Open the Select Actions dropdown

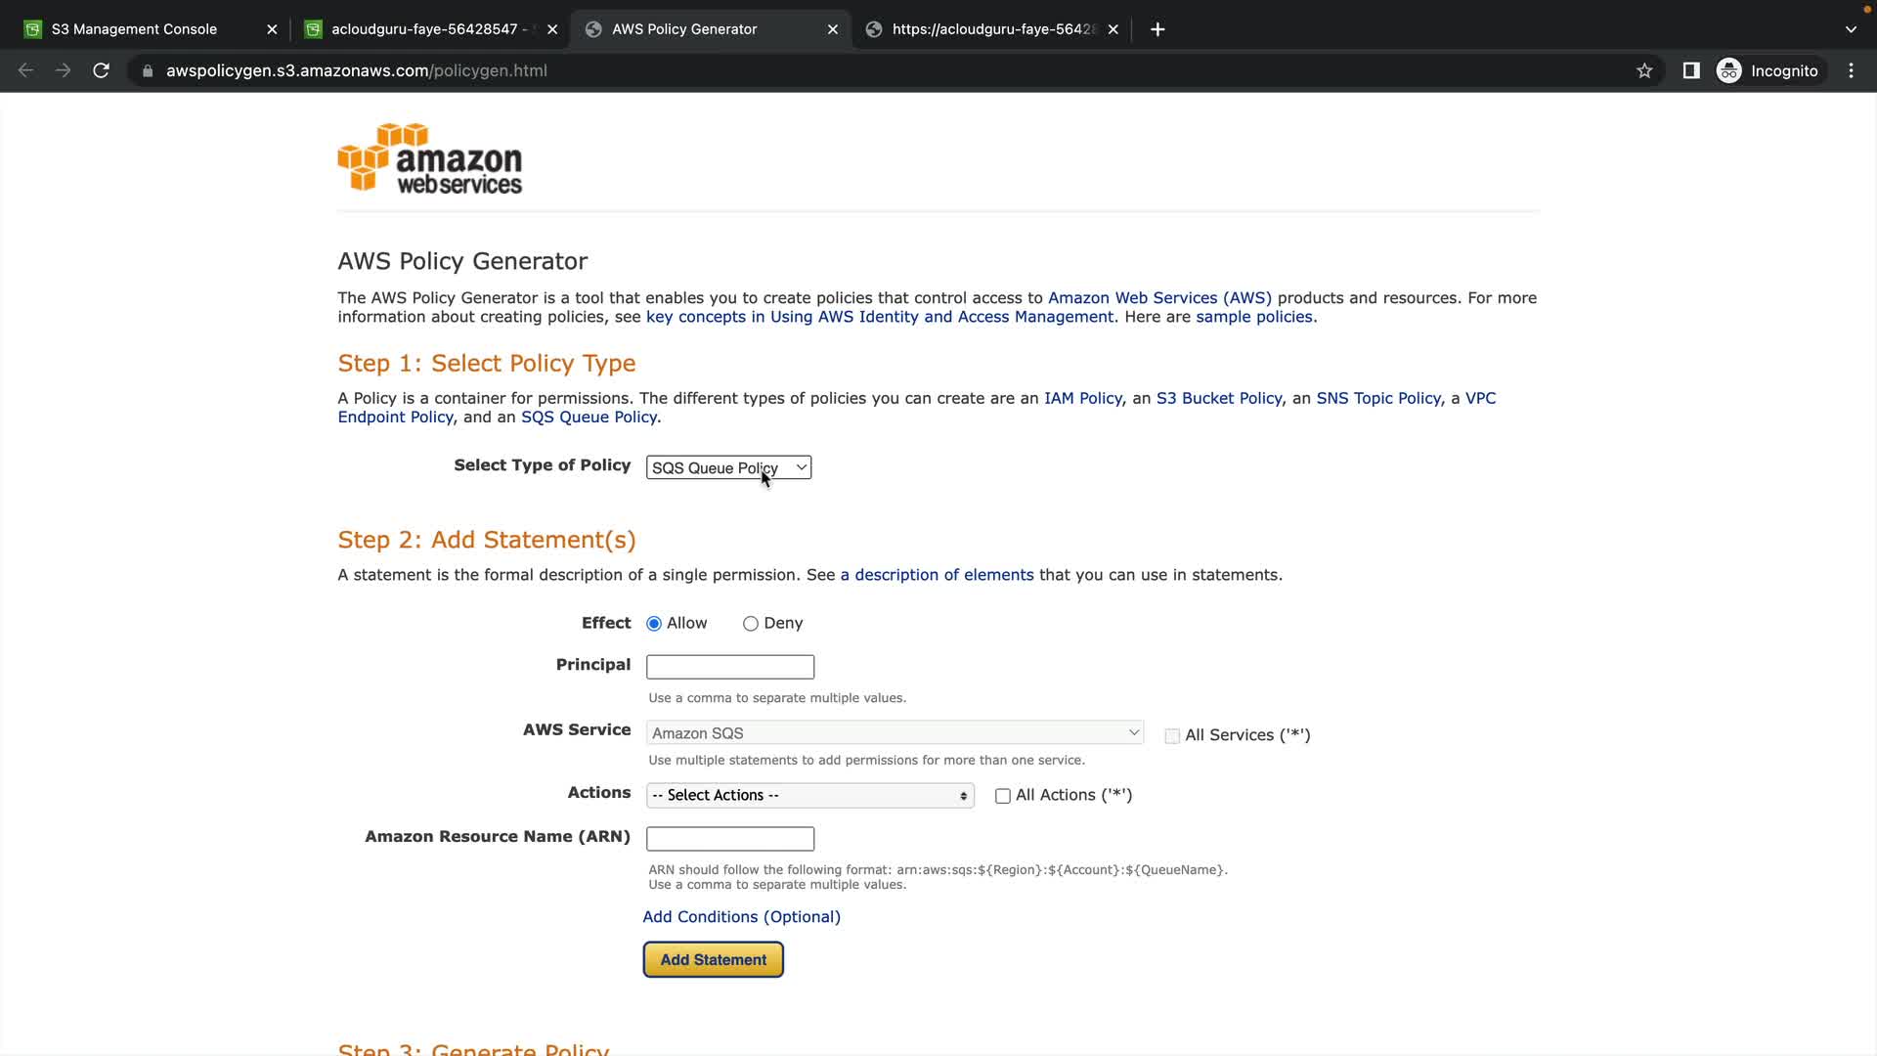coord(809,795)
